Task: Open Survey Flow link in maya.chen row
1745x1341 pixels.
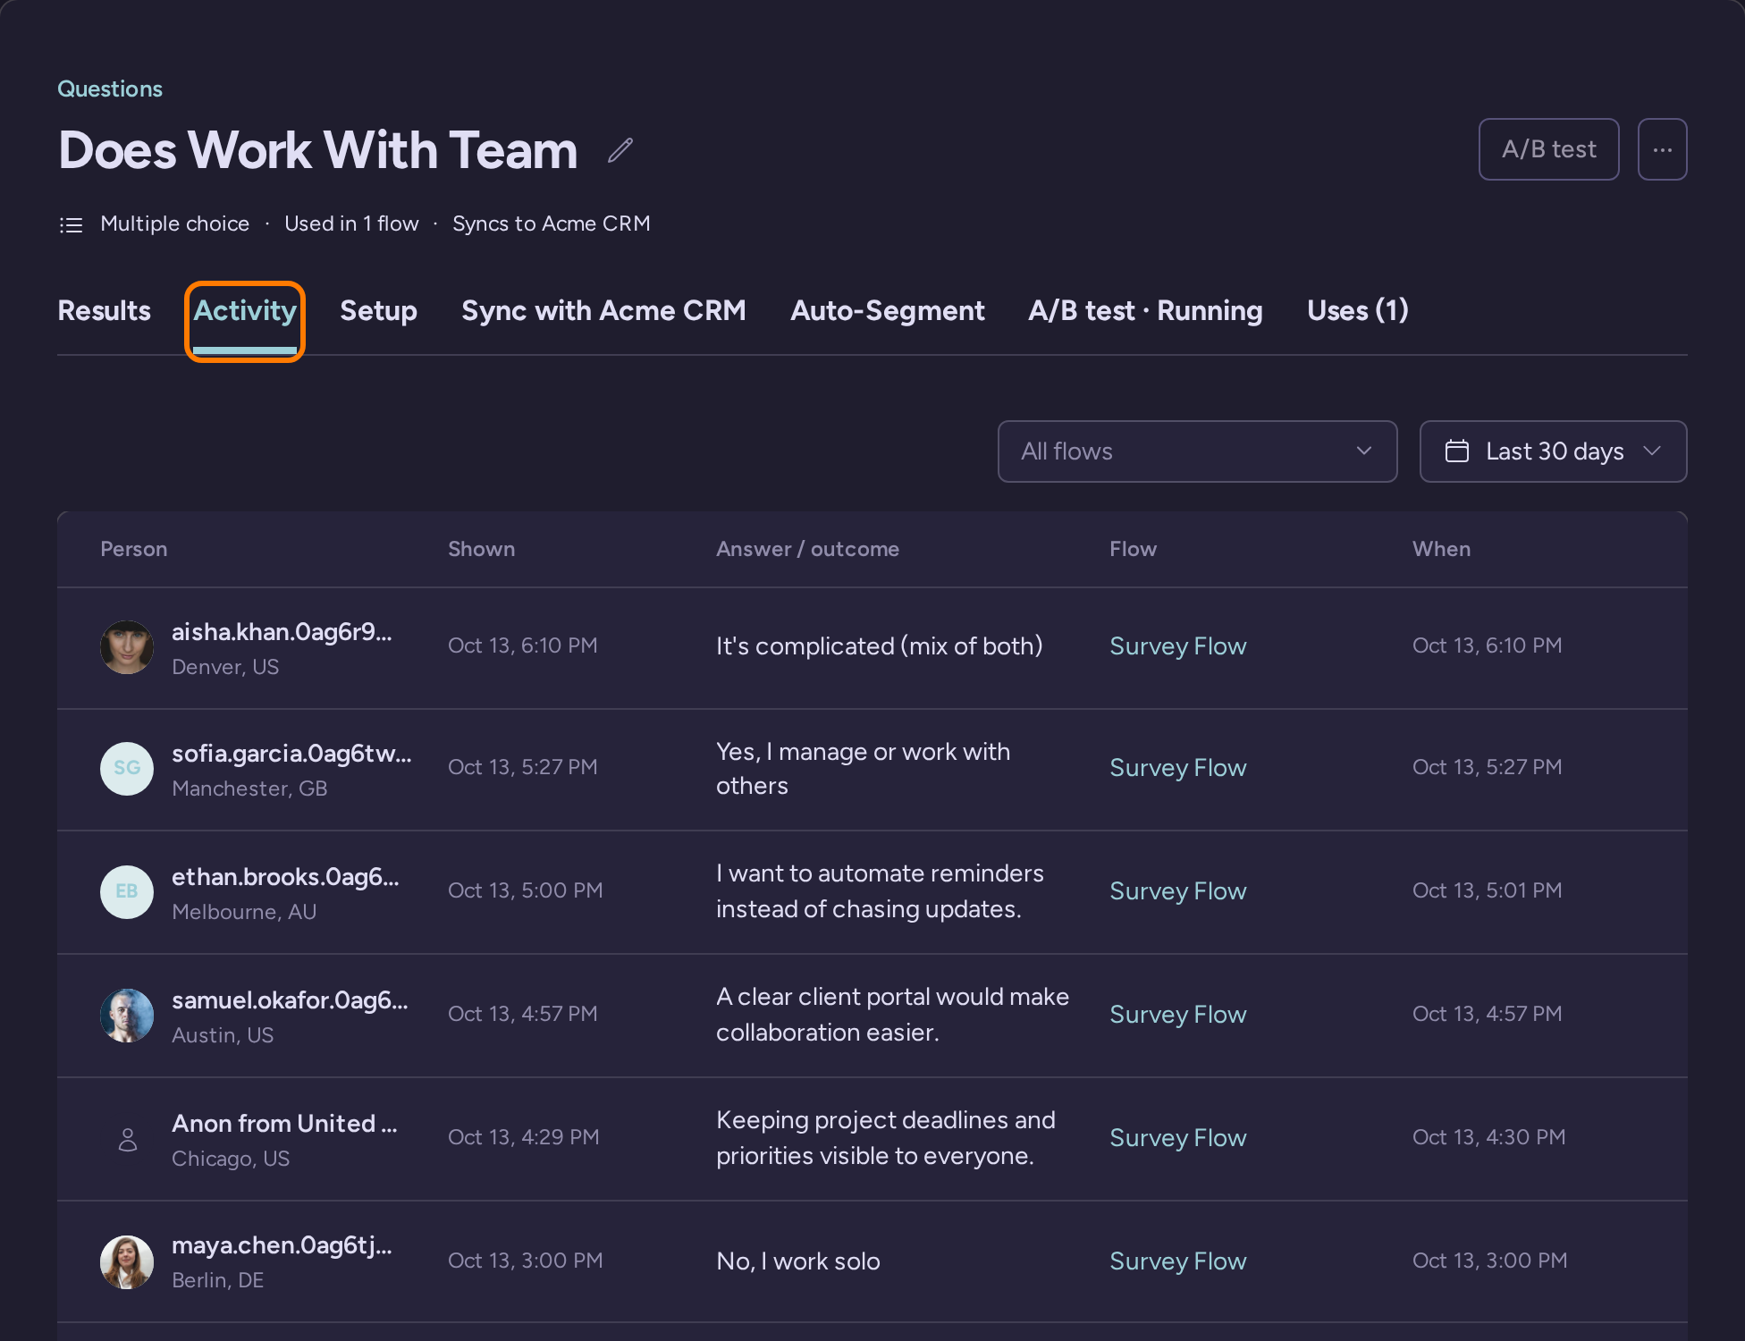Action: (1177, 1261)
